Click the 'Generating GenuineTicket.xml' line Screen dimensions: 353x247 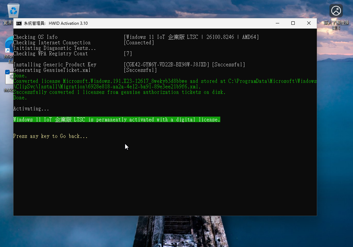click(x=52, y=70)
